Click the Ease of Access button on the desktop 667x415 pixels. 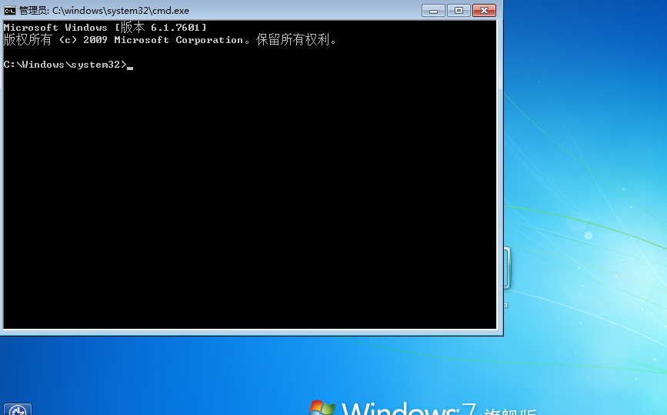click(x=18, y=409)
